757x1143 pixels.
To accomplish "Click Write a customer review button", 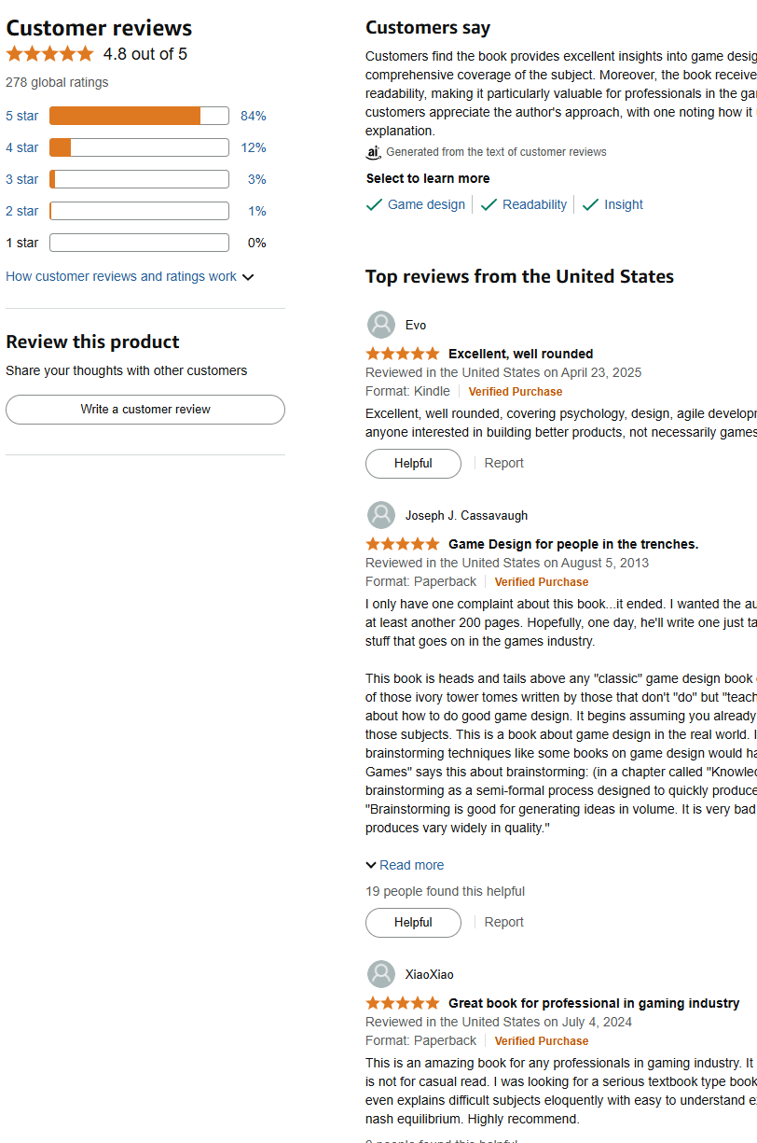I will (145, 410).
